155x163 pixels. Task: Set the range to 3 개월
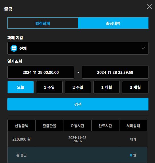point(135,87)
